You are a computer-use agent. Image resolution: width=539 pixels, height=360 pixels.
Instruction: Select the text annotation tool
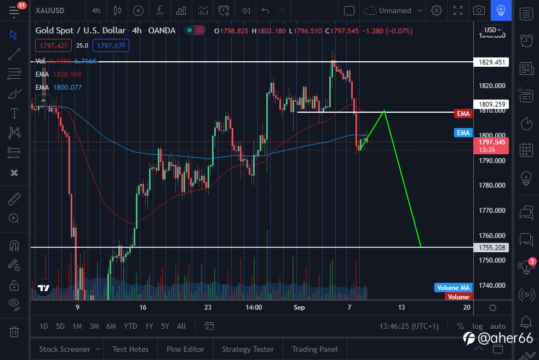14,113
